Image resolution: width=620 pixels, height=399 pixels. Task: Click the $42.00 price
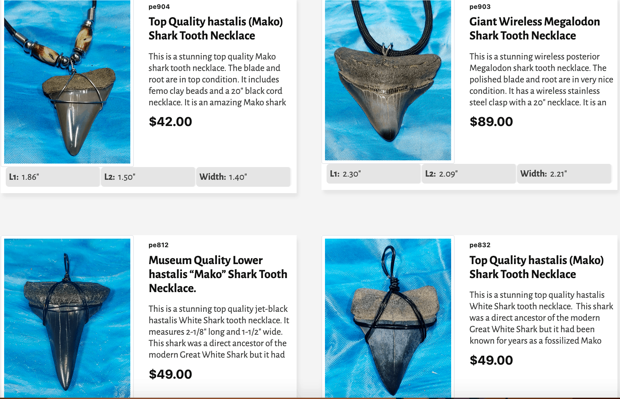pos(170,122)
